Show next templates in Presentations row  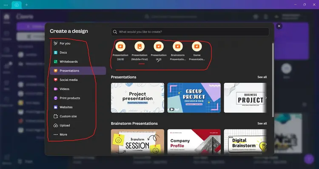266,98
